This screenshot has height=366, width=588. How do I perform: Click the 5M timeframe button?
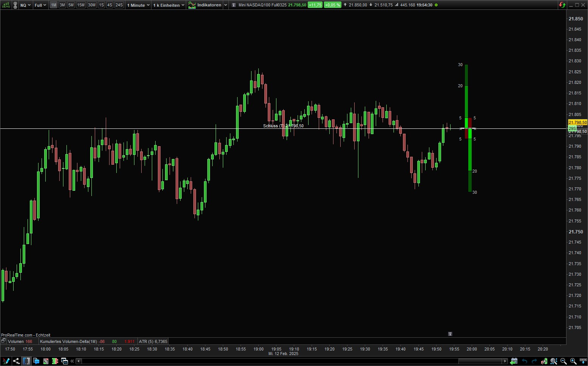[x=71, y=5]
